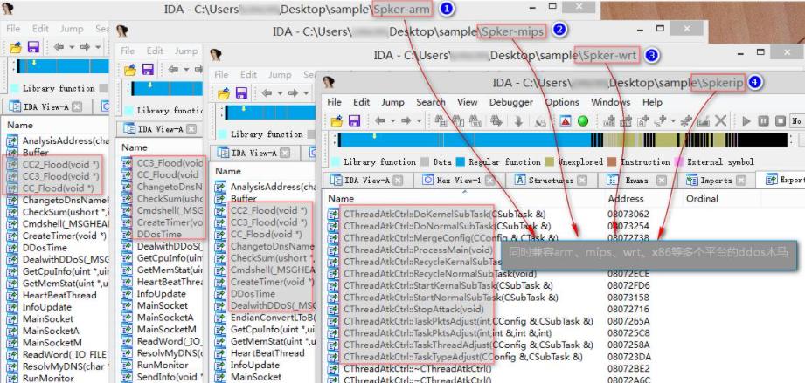
Task: Click the navigation band in Spkerip
Action: 562,140
